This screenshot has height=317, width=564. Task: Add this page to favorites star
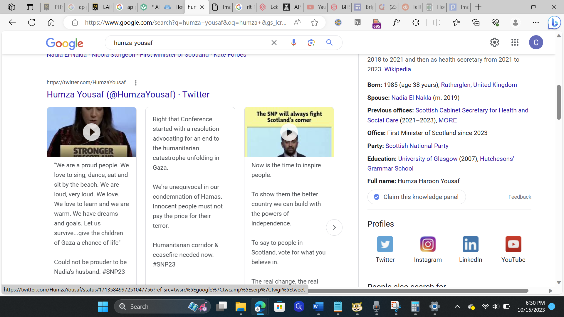pyautogui.click(x=314, y=23)
